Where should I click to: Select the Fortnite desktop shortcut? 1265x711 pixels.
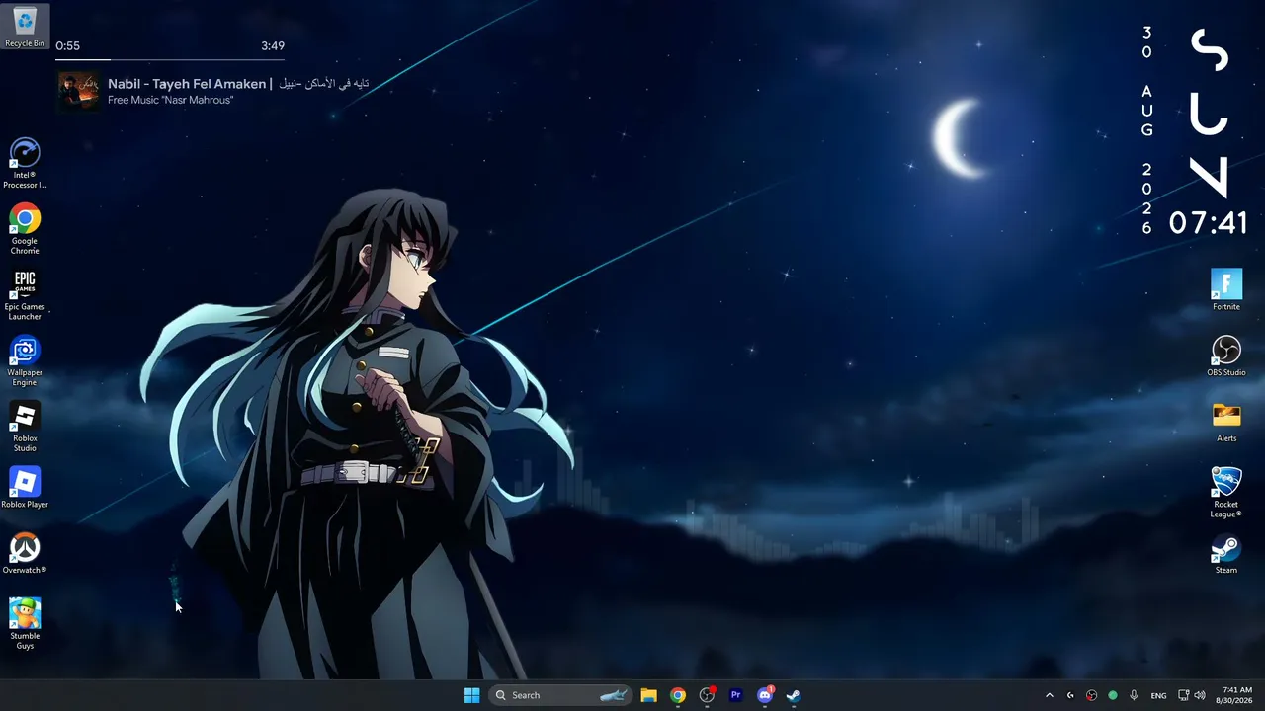1226,290
